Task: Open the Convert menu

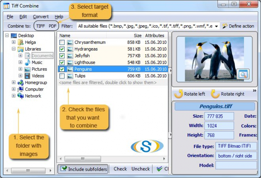Action: [41, 17]
